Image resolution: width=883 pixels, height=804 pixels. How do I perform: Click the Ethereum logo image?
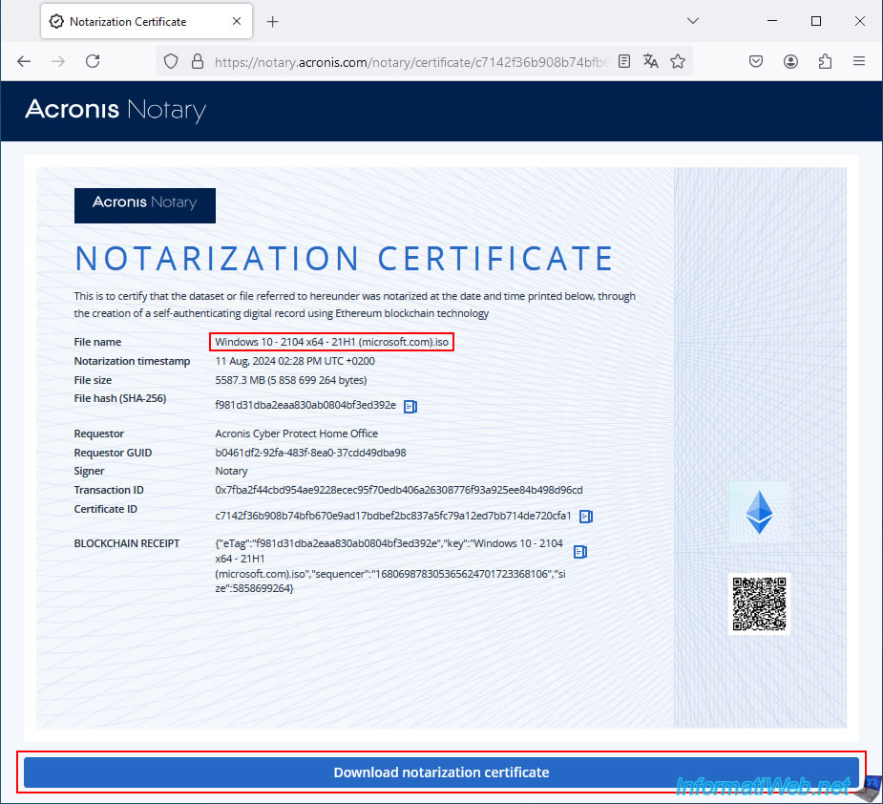click(759, 512)
